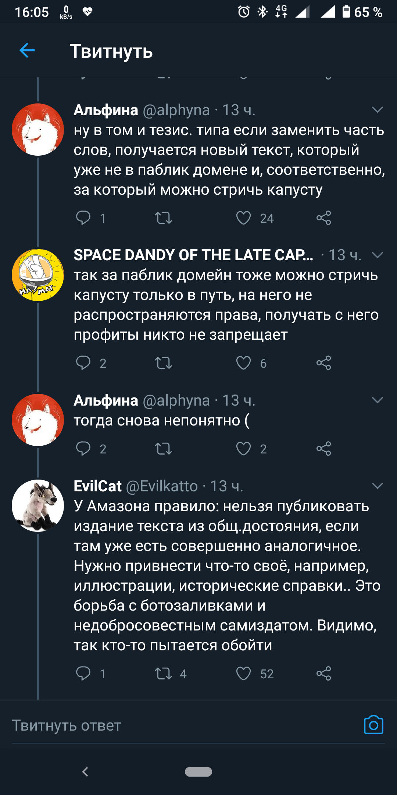
Task: Open the @Evilkatto profile handle
Action: [x=162, y=486]
